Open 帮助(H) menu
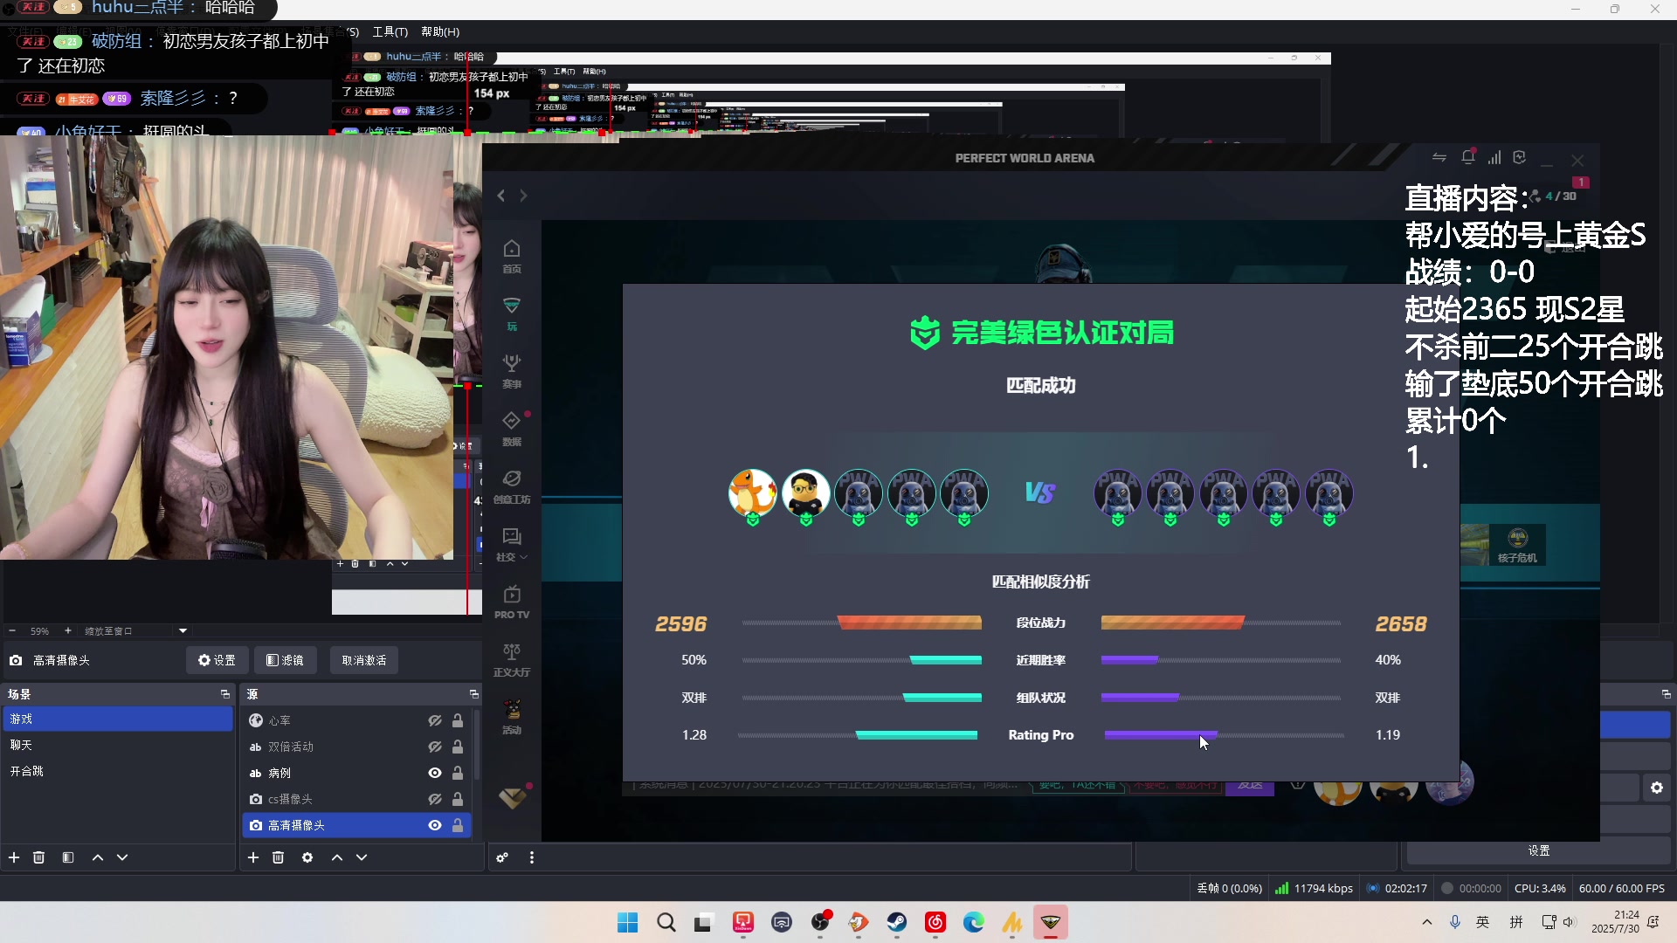This screenshot has height=943, width=1677. pyautogui.click(x=440, y=31)
